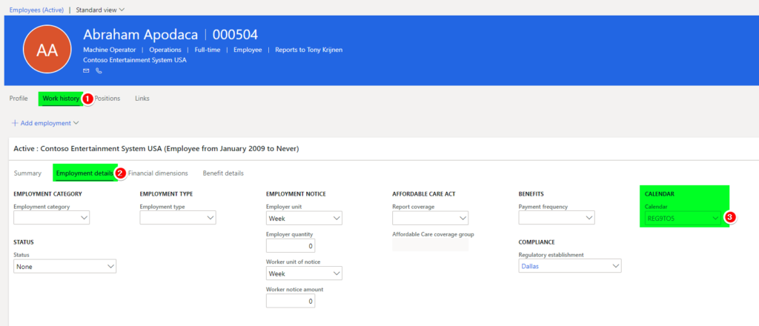Viewport: 759px width, 326px height.
Task: Switch to the Profile tab
Action: (x=19, y=99)
